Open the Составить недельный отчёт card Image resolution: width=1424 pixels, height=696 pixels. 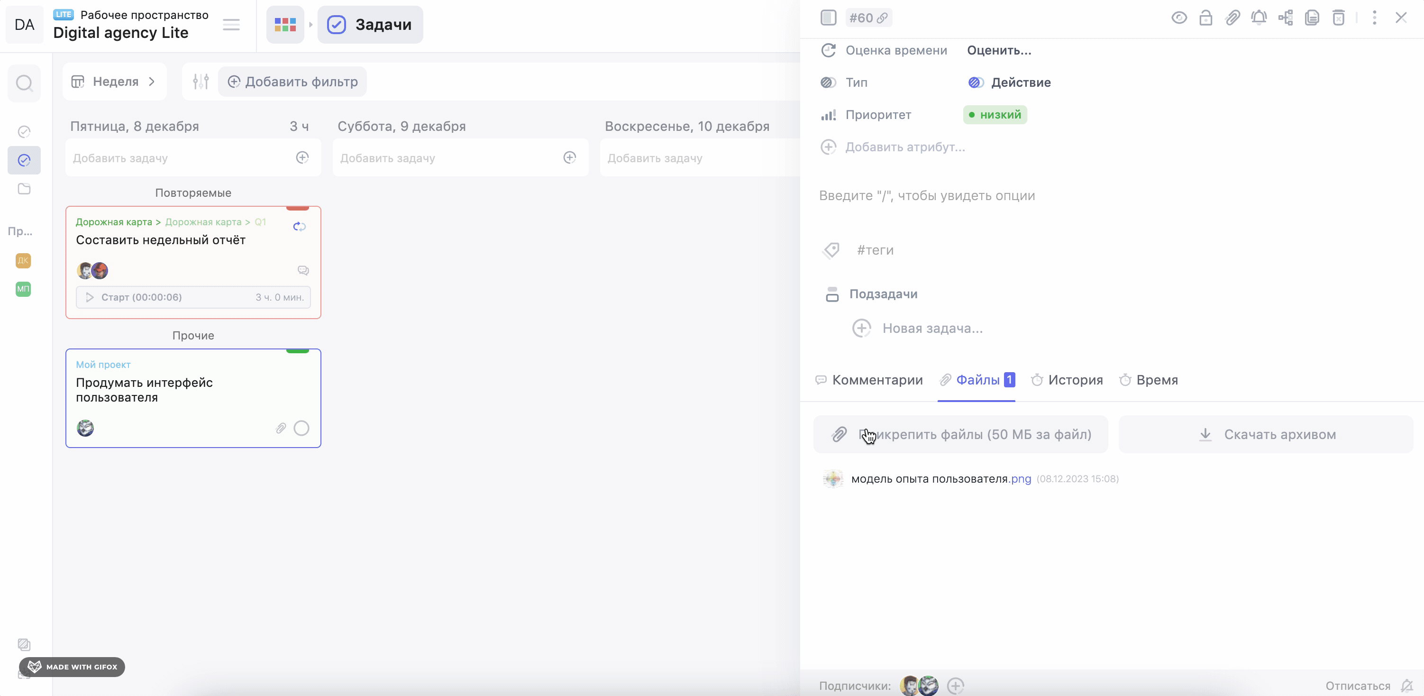pos(193,262)
